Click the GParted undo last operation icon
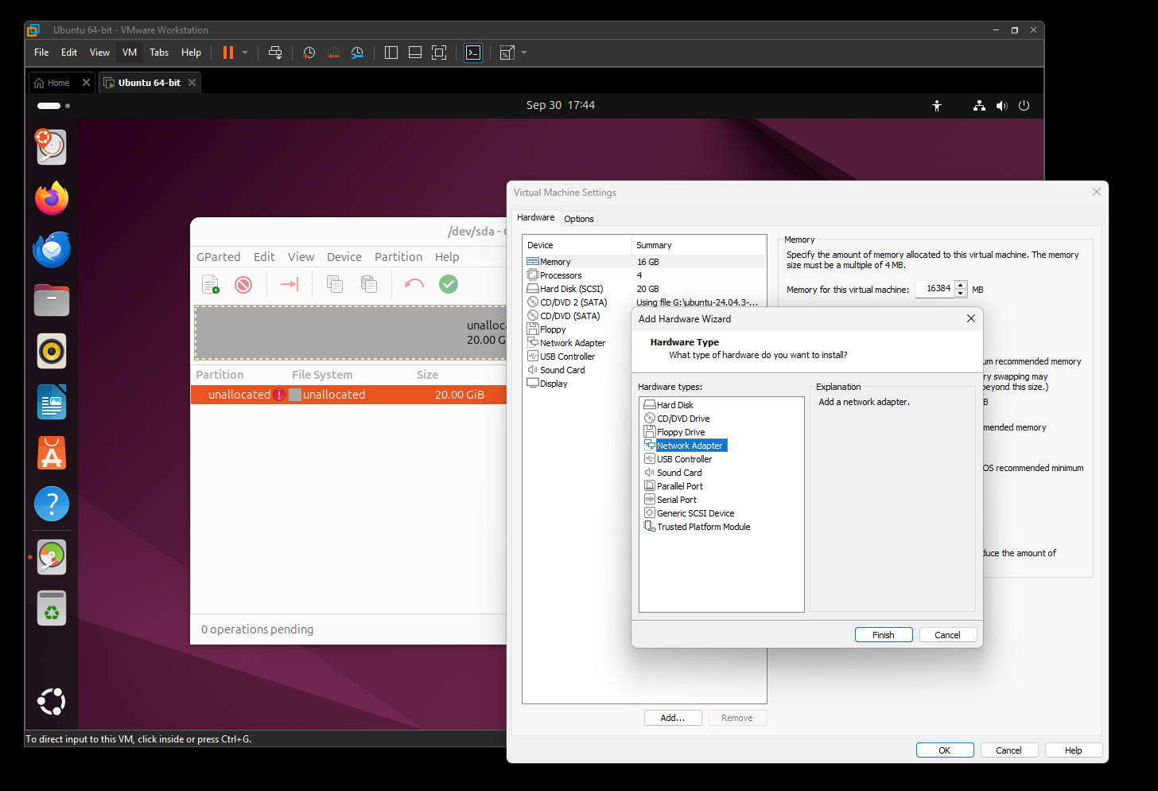 coord(414,284)
